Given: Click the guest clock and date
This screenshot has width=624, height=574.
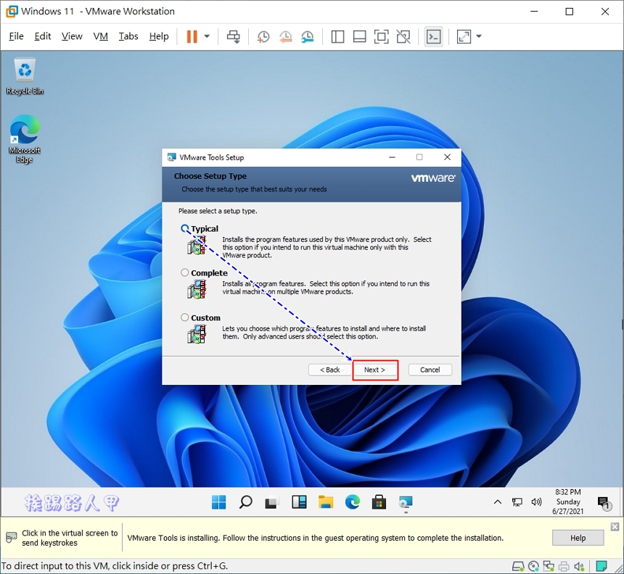Looking at the screenshot, I should [567, 502].
